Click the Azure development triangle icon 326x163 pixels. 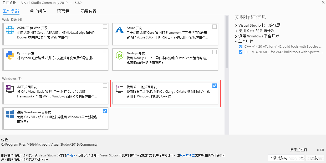[x=120, y=30]
